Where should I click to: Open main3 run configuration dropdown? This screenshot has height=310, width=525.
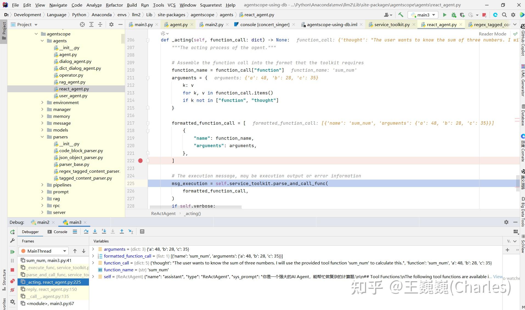coord(423,15)
